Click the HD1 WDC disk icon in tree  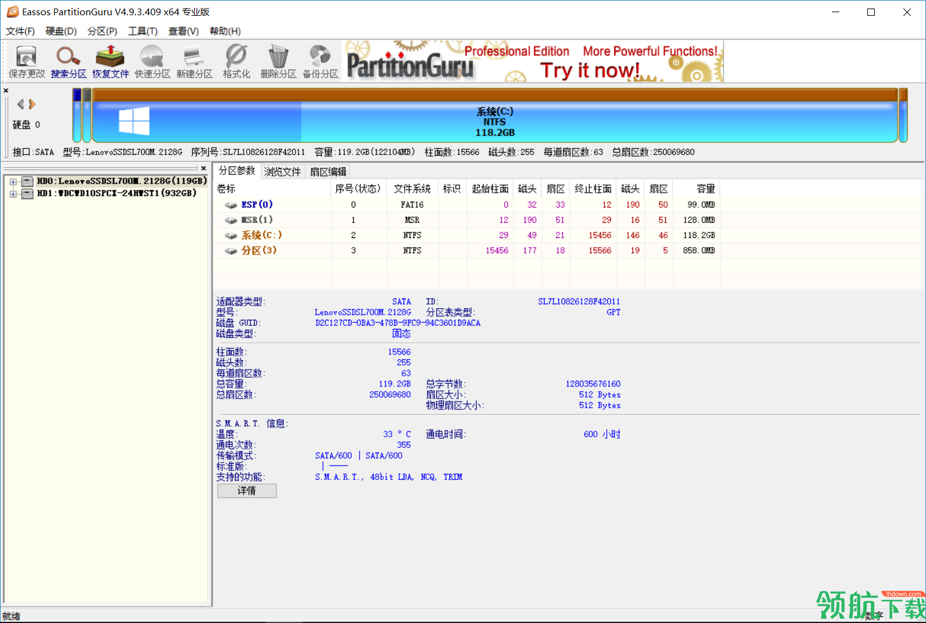(27, 193)
